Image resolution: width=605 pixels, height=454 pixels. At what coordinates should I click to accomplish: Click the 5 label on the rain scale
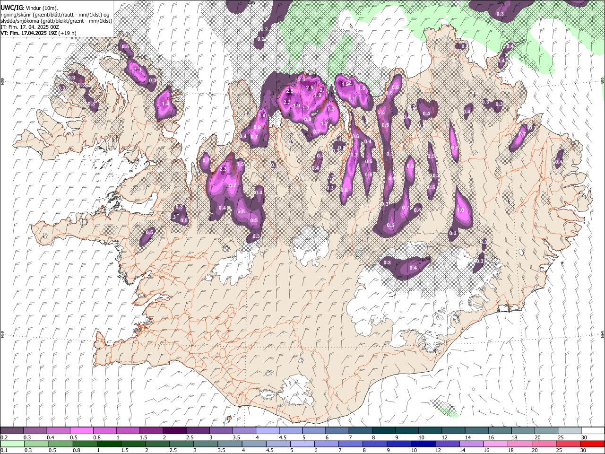coord(291,450)
